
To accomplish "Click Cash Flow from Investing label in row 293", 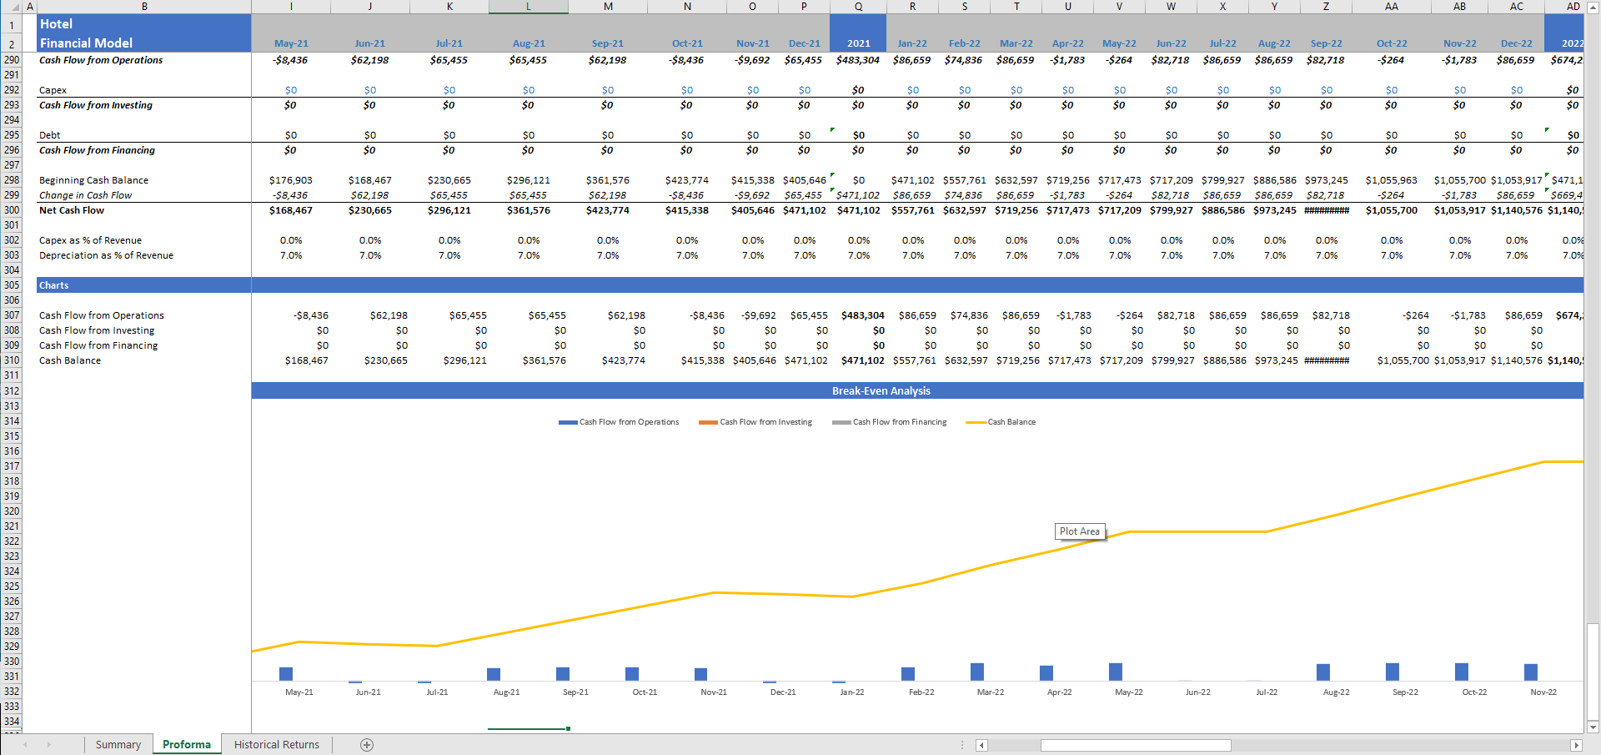I will click(x=96, y=105).
